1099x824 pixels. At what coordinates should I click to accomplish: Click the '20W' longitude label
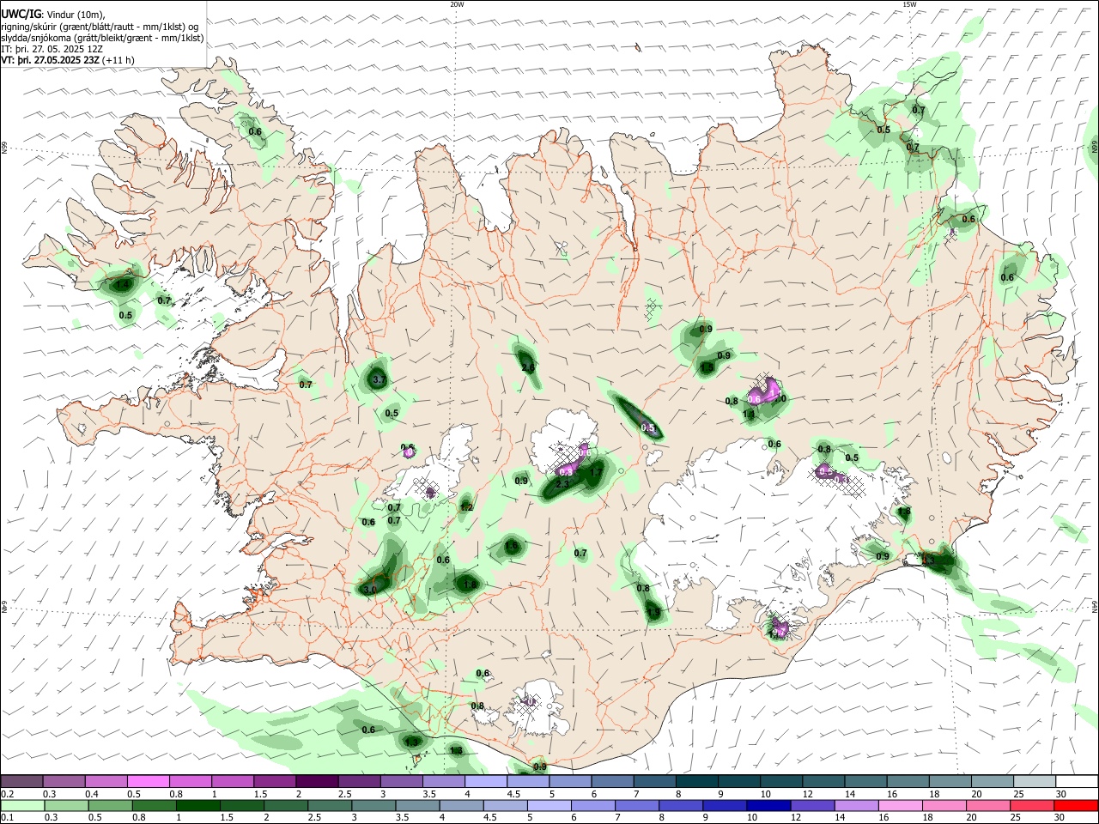(x=457, y=4)
